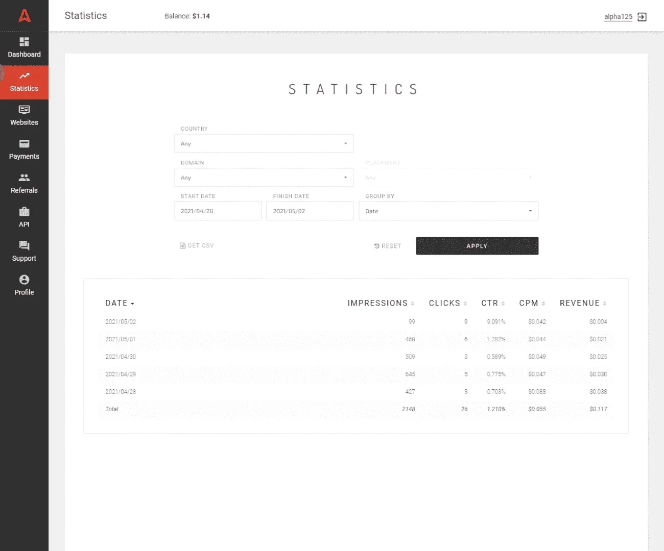664x551 pixels.
Task: Select the 2021/05/01 date cell
Action: [x=121, y=339]
